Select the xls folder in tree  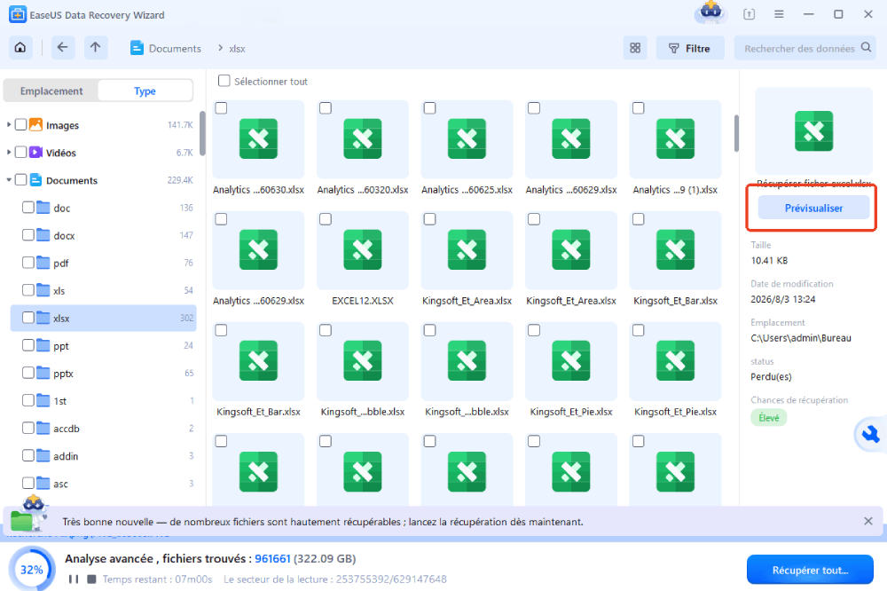click(104, 291)
